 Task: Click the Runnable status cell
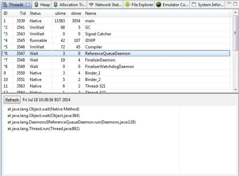[38, 40]
